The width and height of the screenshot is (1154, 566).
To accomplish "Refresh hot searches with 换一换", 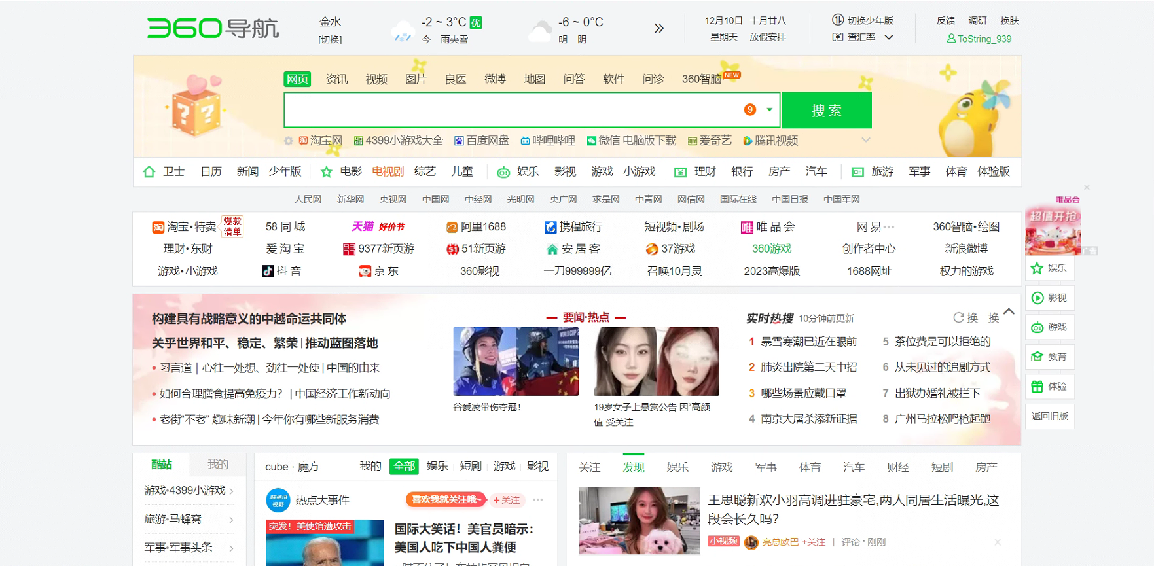I will click(x=976, y=318).
